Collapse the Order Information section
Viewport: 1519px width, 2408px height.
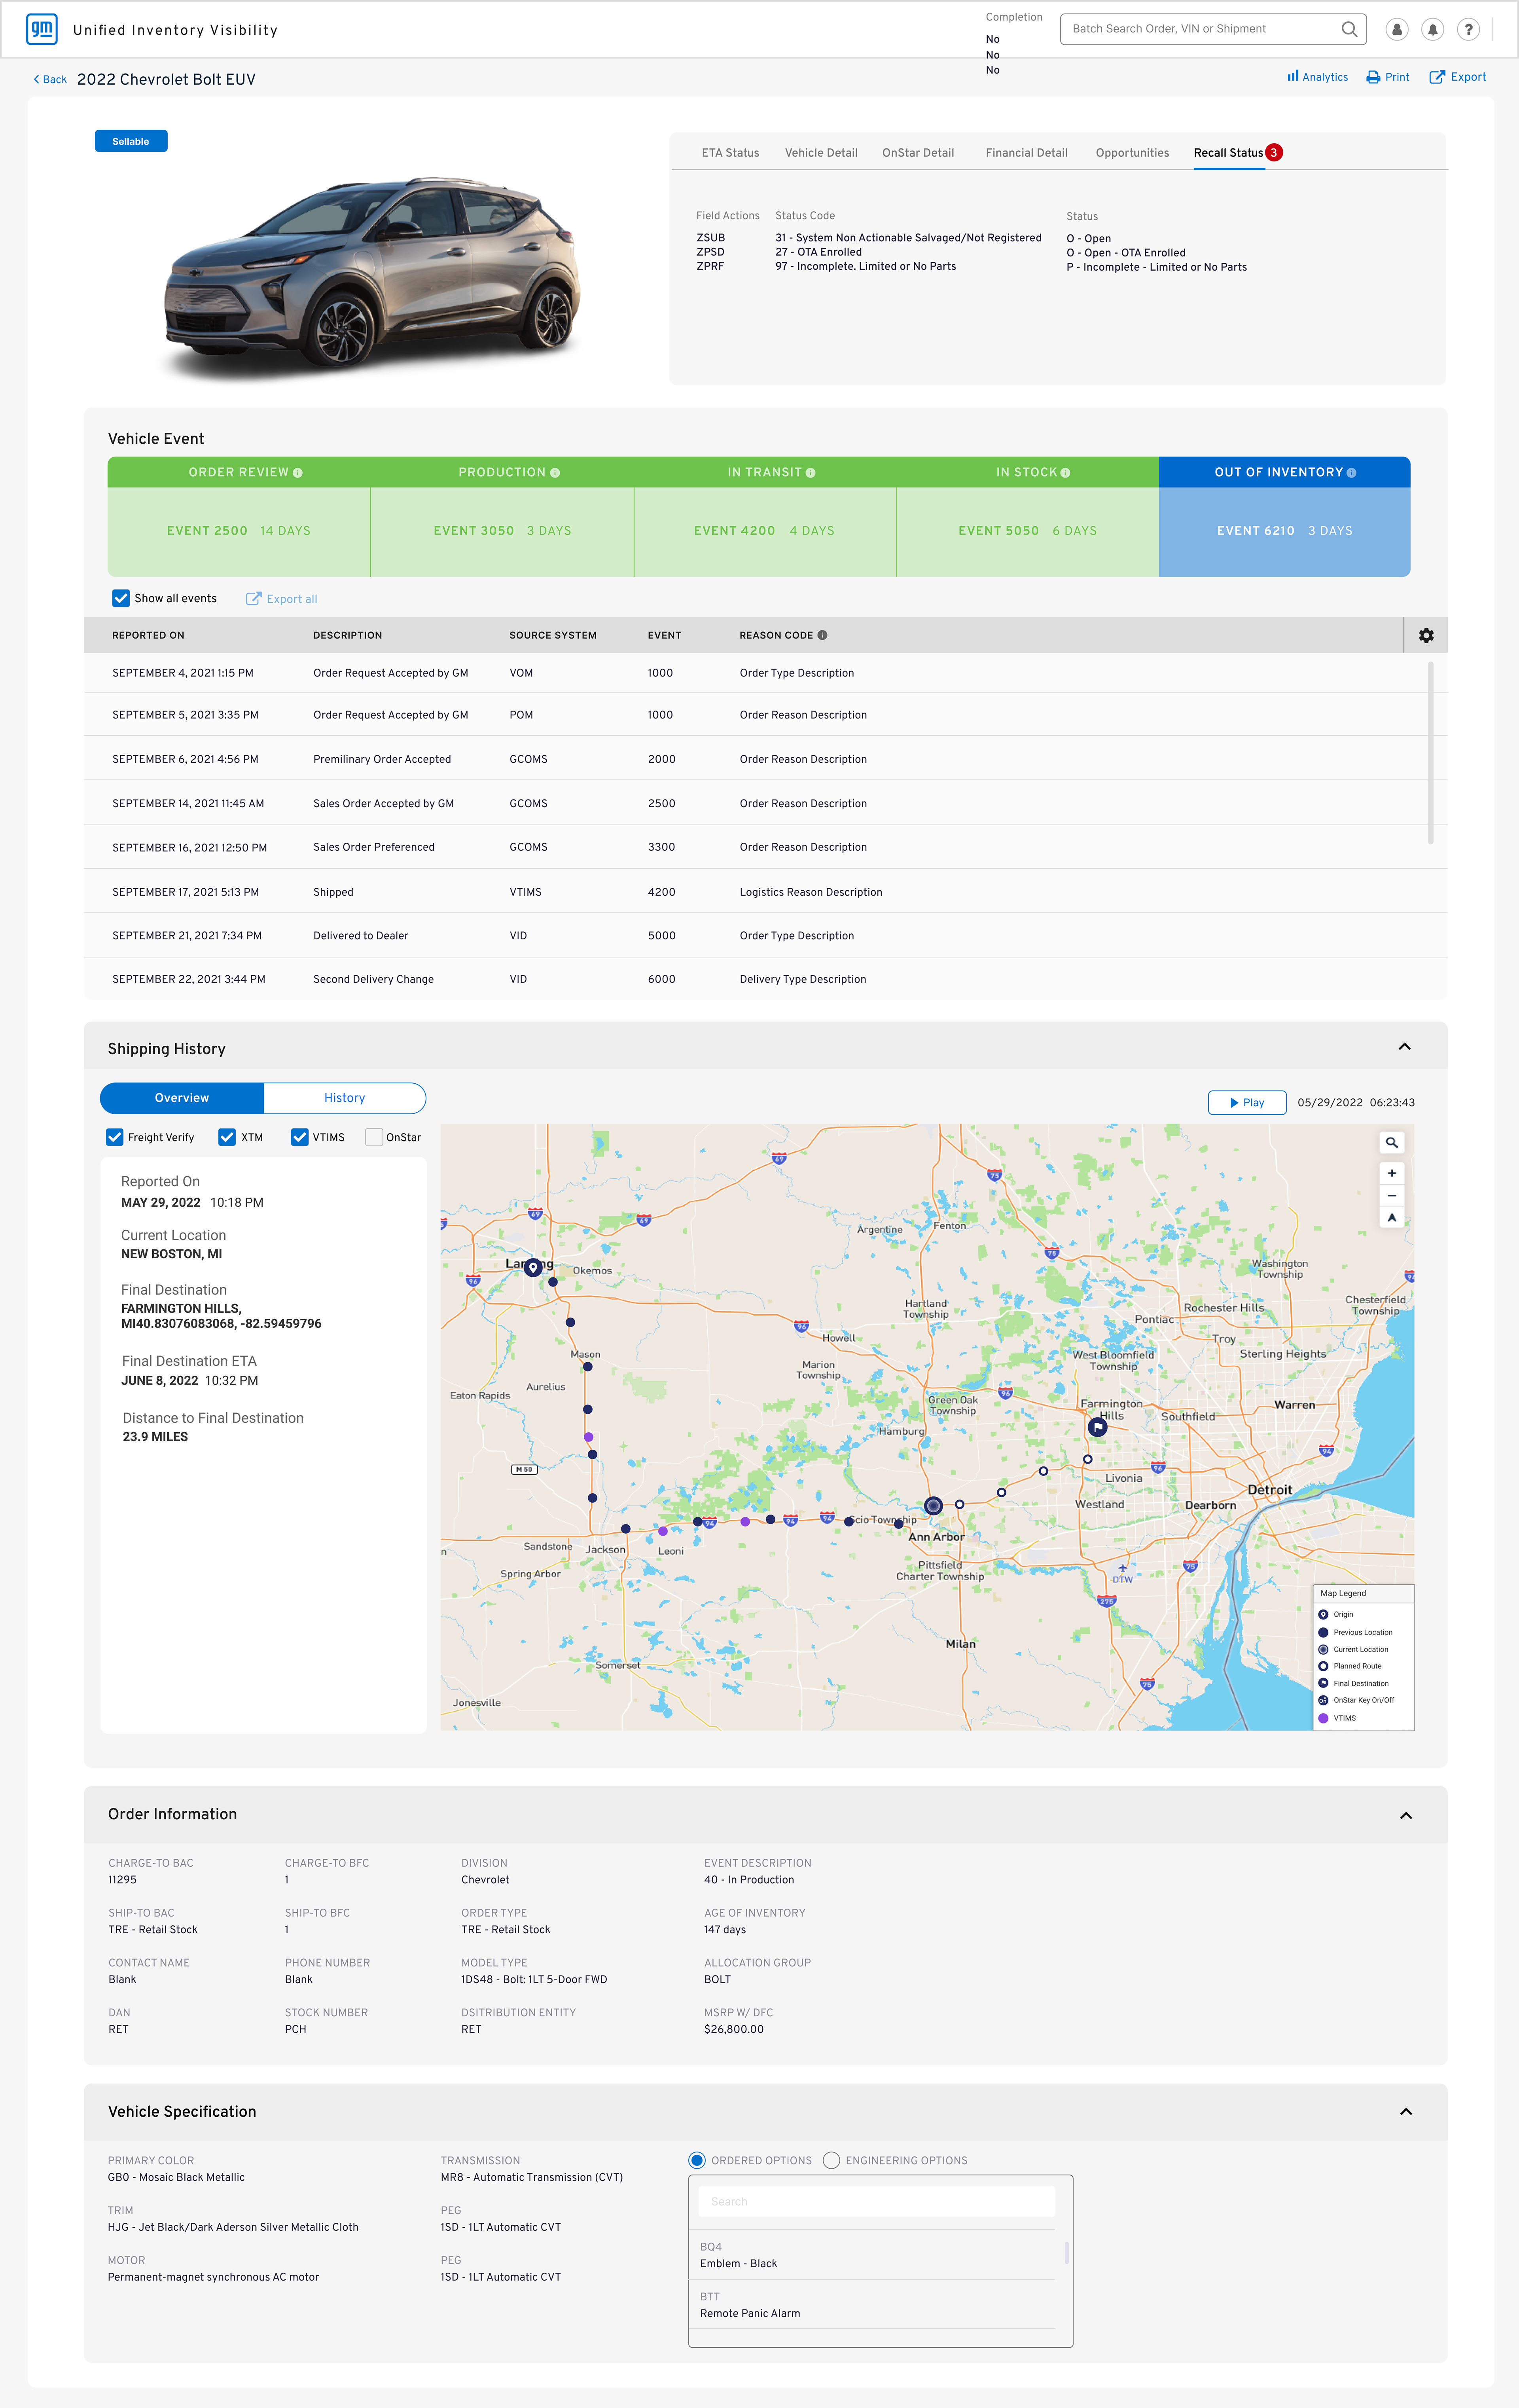1406,1815
